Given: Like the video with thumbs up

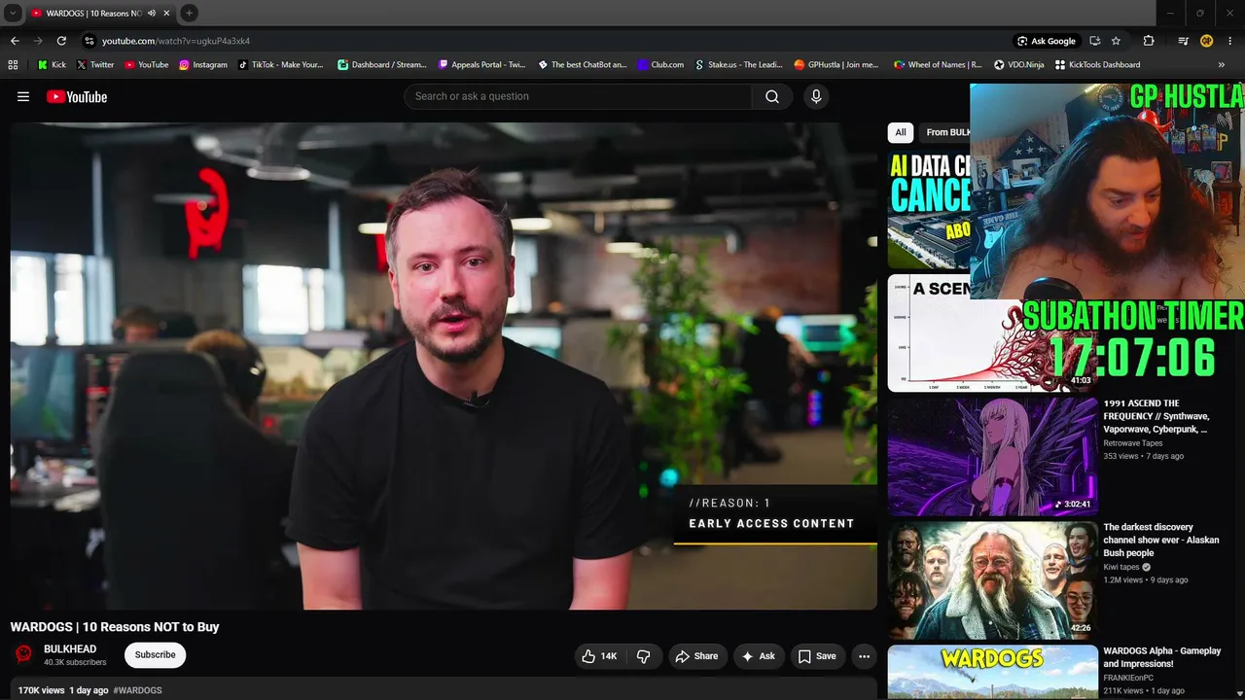Looking at the screenshot, I should point(599,656).
